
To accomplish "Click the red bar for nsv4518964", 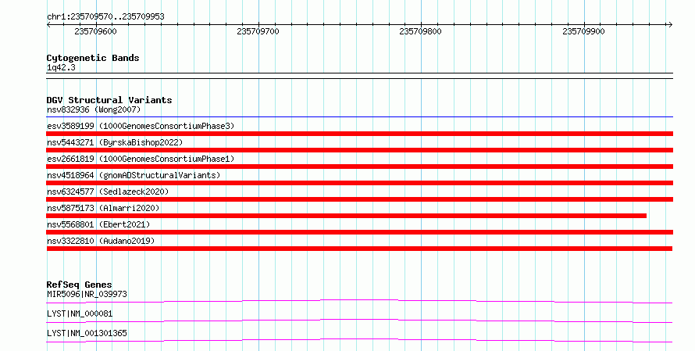I will tap(360, 183).
